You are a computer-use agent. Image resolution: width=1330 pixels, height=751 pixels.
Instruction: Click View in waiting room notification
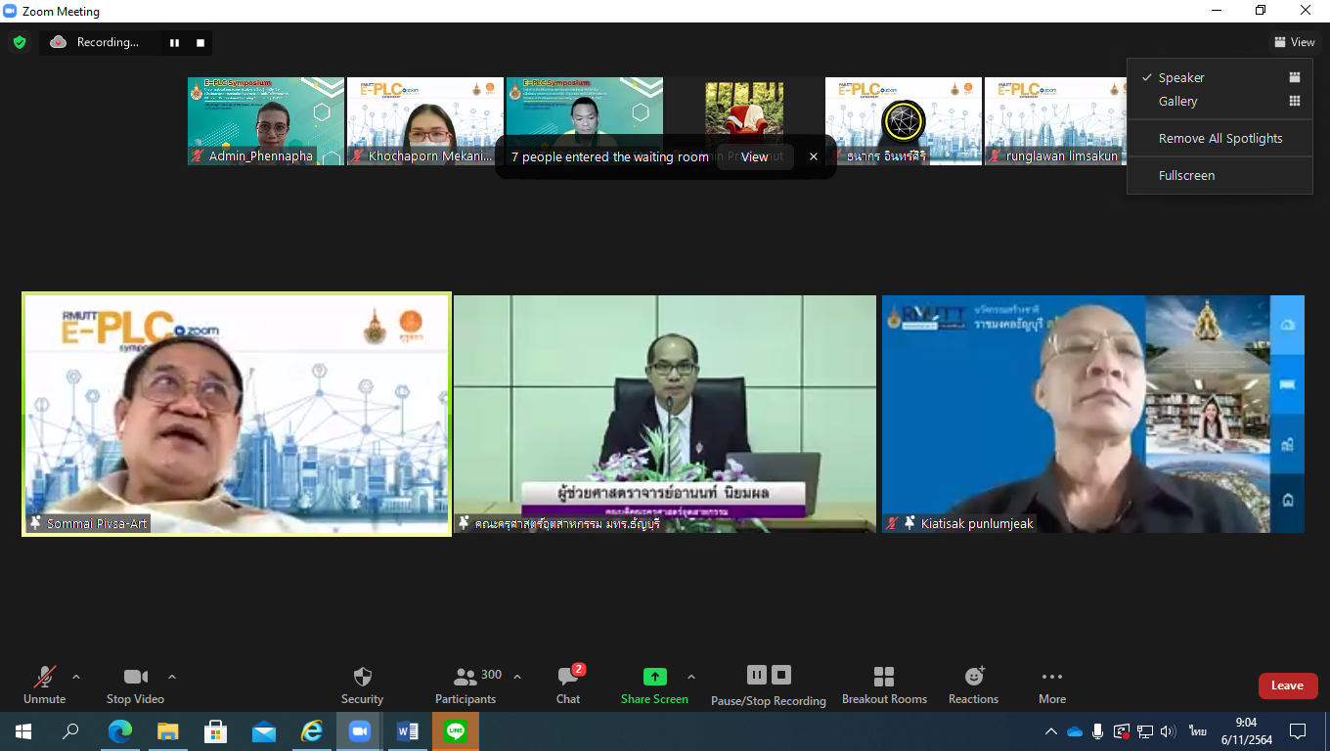click(x=755, y=156)
